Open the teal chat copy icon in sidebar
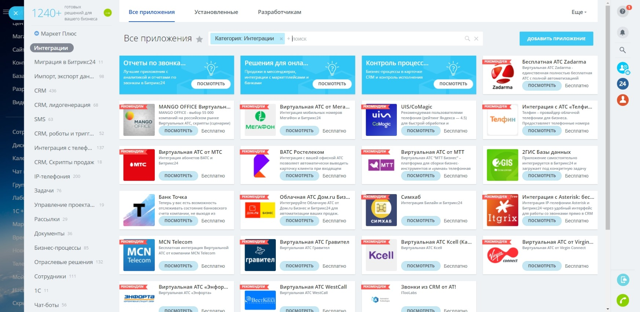This screenshot has height=312, width=640. coord(622,280)
